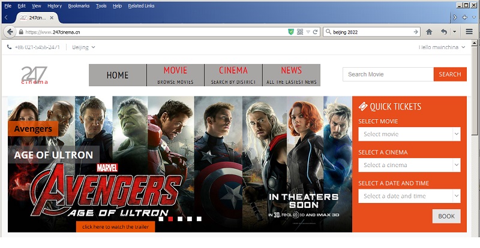This screenshot has height=248, width=480.
Task: Open MOVIE browse movies navigation item
Action: pyautogui.click(x=175, y=75)
